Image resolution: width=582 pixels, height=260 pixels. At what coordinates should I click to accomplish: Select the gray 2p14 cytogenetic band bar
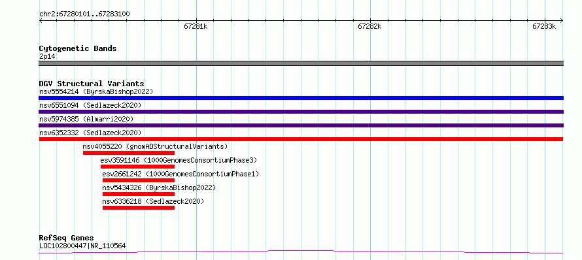301,63
